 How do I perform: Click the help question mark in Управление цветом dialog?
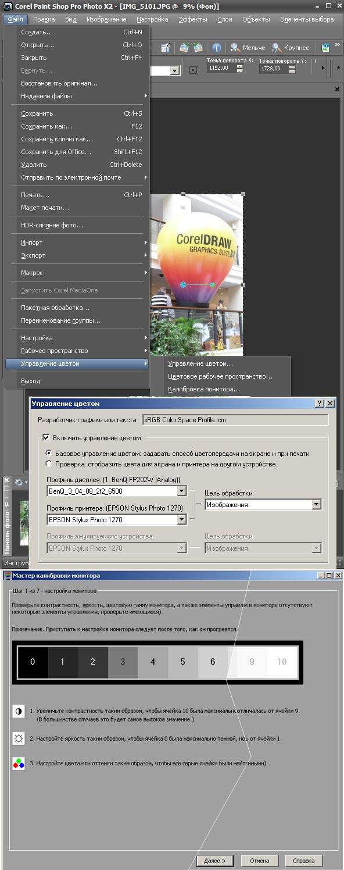(x=320, y=403)
